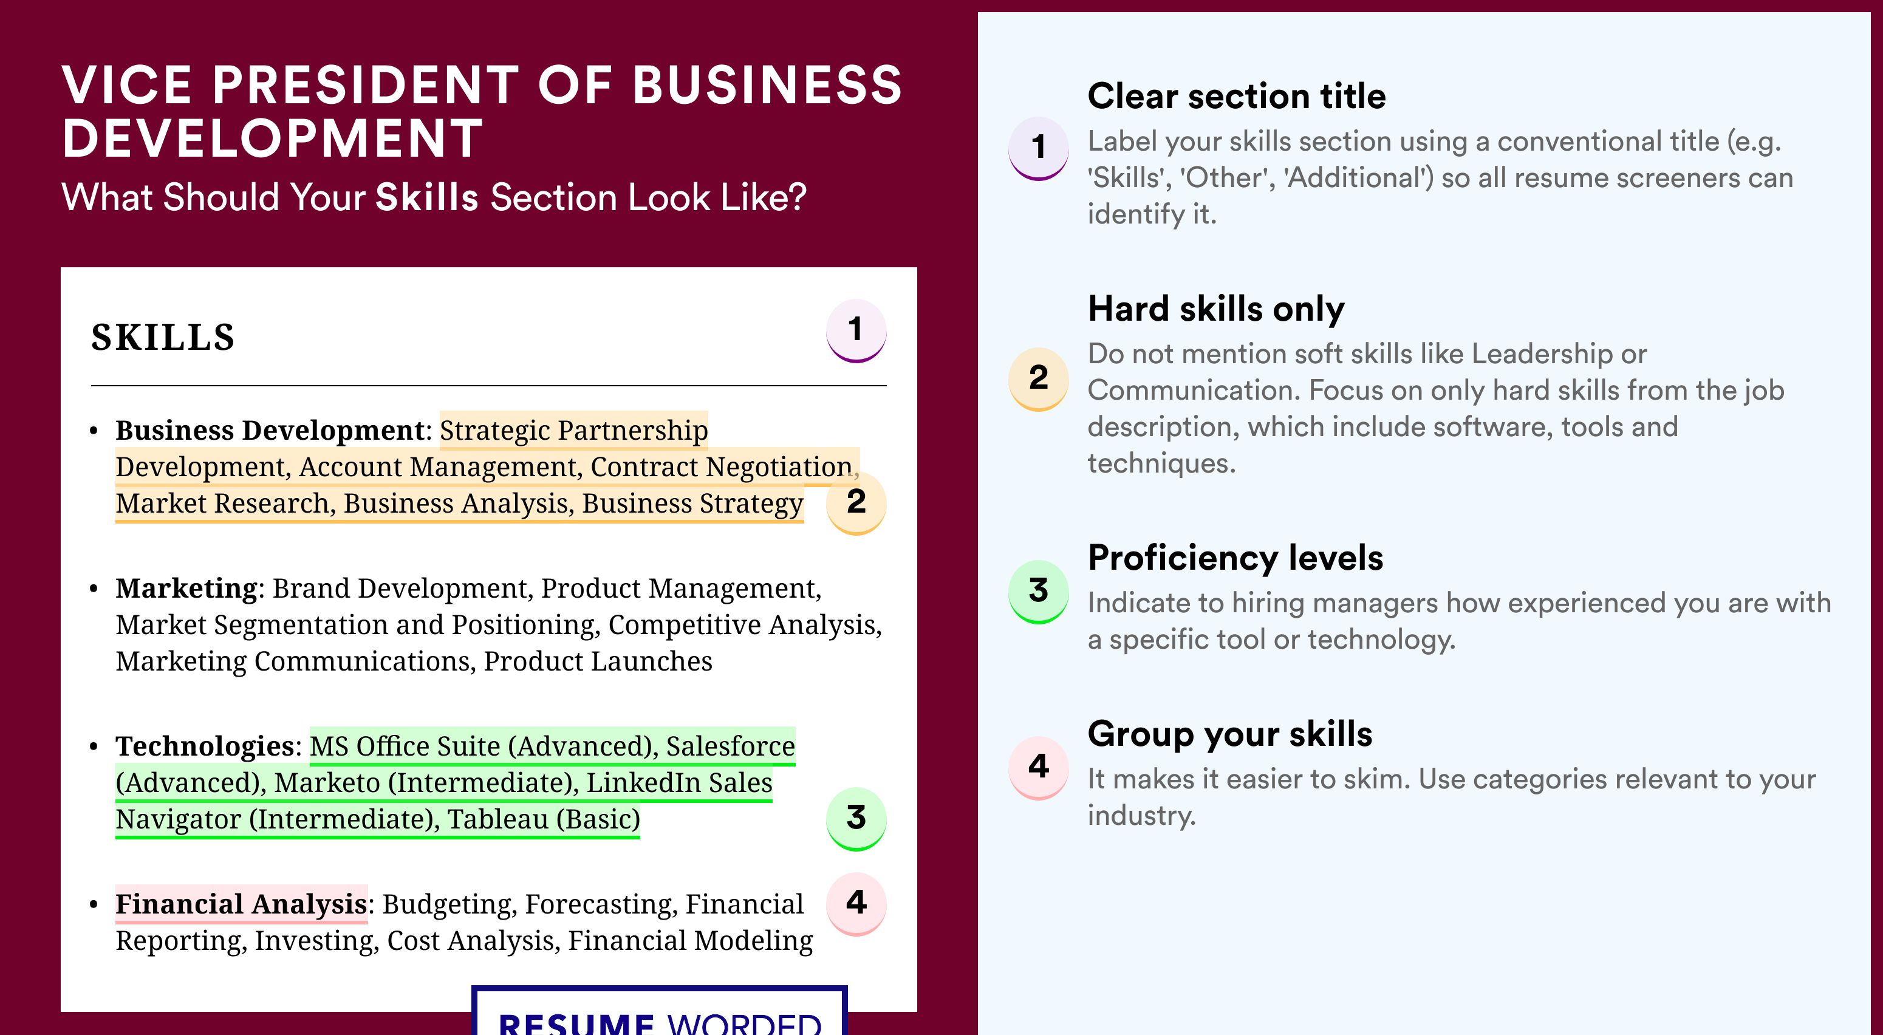Click the Technologies bold category label
Screen dimensions: 1883x1035
click(x=205, y=746)
